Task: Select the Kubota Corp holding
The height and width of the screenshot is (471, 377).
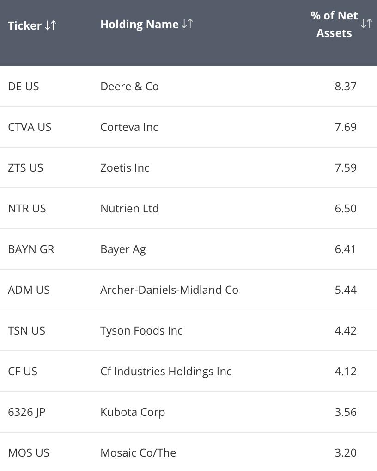Action: 133,412
